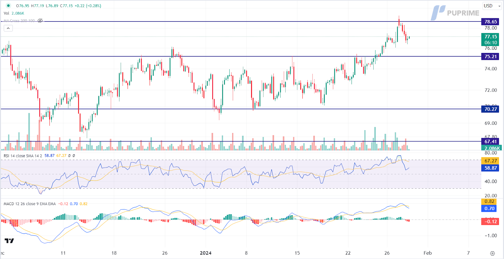This screenshot has height=259, width=504.
Task: Click the MACD scale label -1.00
Action: 490,236
